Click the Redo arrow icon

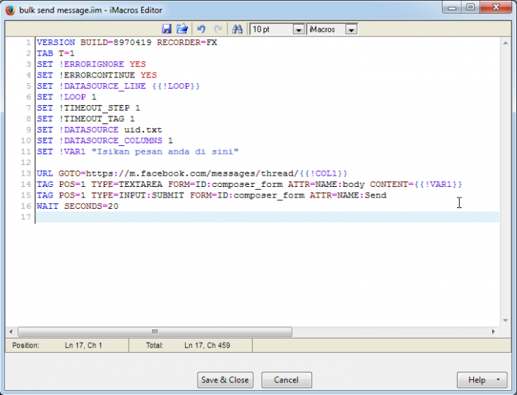coord(218,29)
